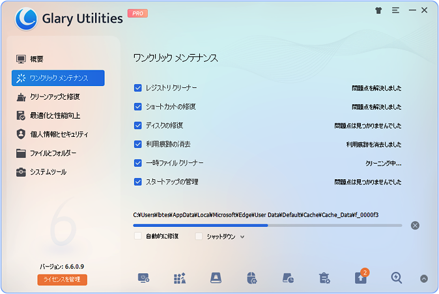Uncheck 利用痕跡の消去 checkbox

[x=137, y=144]
